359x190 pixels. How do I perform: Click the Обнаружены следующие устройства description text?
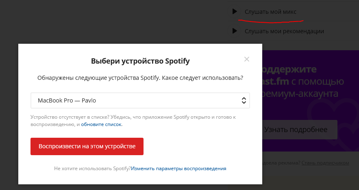click(140, 78)
